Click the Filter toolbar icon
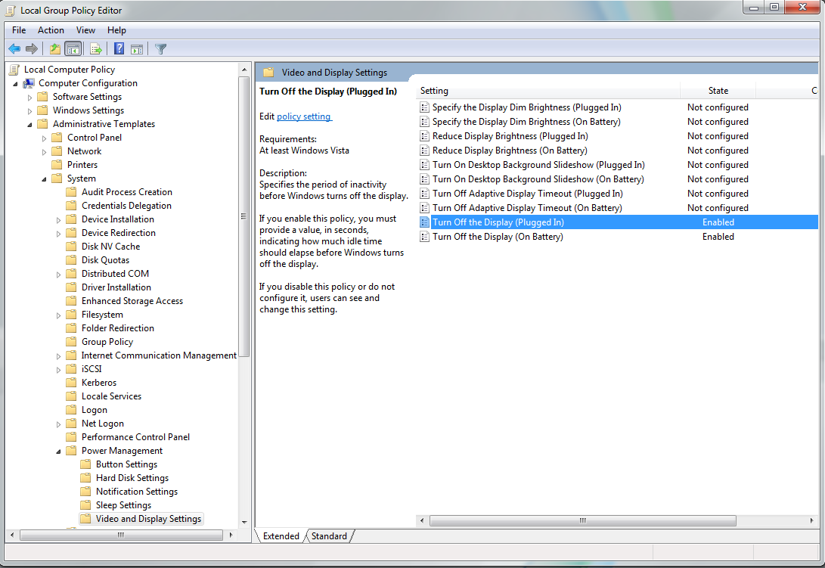Viewport: 825px width, 568px height. (160, 48)
